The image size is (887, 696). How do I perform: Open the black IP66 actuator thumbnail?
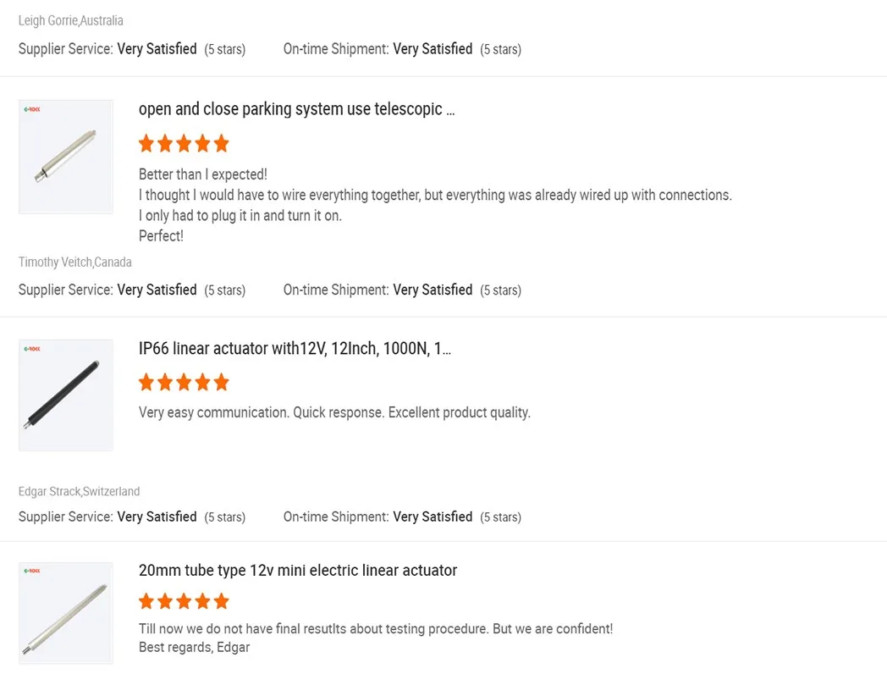pyautogui.click(x=65, y=395)
